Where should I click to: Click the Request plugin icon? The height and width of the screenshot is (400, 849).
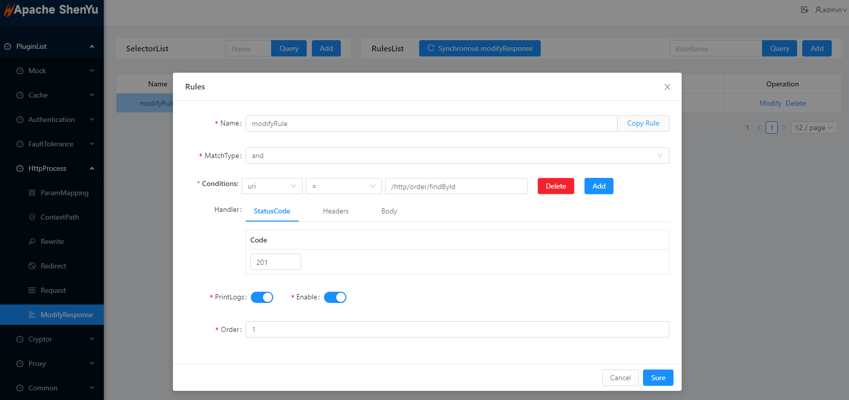(x=32, y=290)
